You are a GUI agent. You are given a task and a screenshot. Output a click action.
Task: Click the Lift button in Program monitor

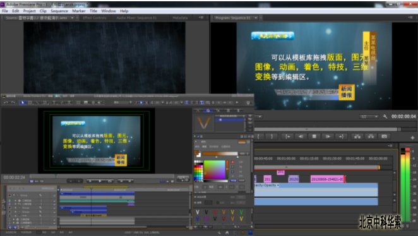(x=357, y=136)
